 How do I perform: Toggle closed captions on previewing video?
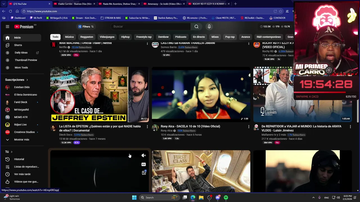point(144,164)
